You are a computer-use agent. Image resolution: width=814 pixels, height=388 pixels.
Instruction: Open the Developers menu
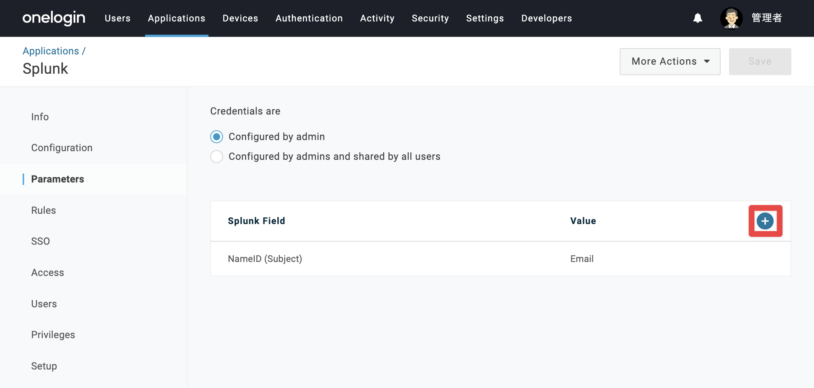point(547,18)
